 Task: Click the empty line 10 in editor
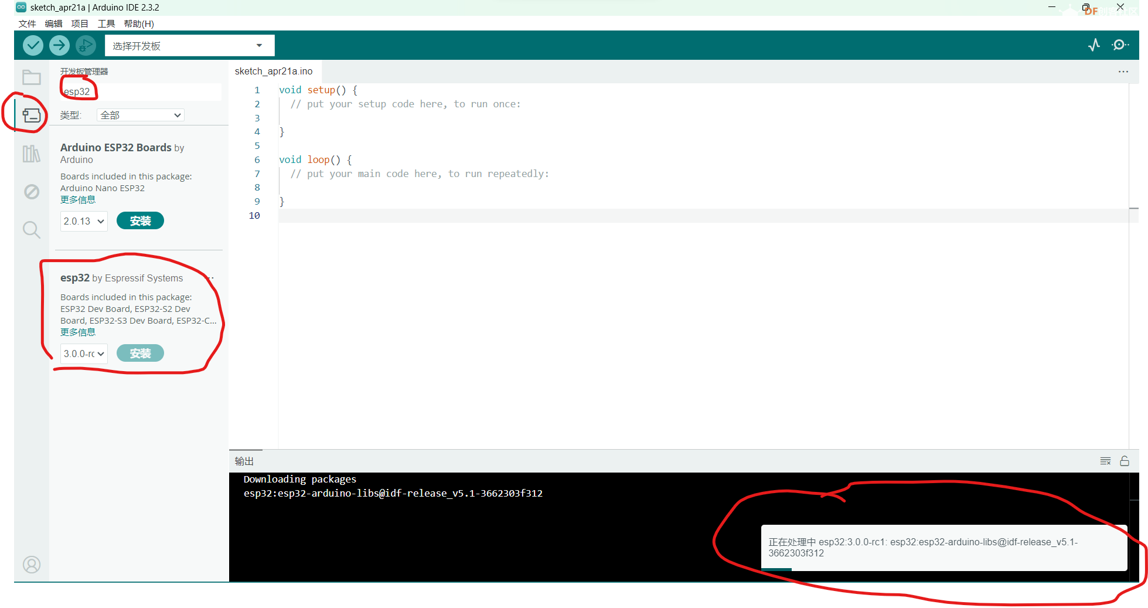click(x=703, y=216)
